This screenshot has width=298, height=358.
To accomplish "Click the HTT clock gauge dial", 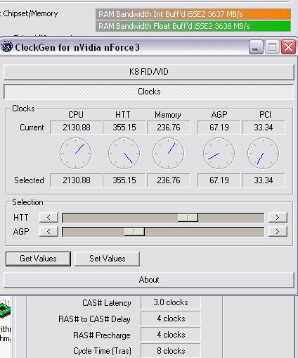I will tap(124, 153).
